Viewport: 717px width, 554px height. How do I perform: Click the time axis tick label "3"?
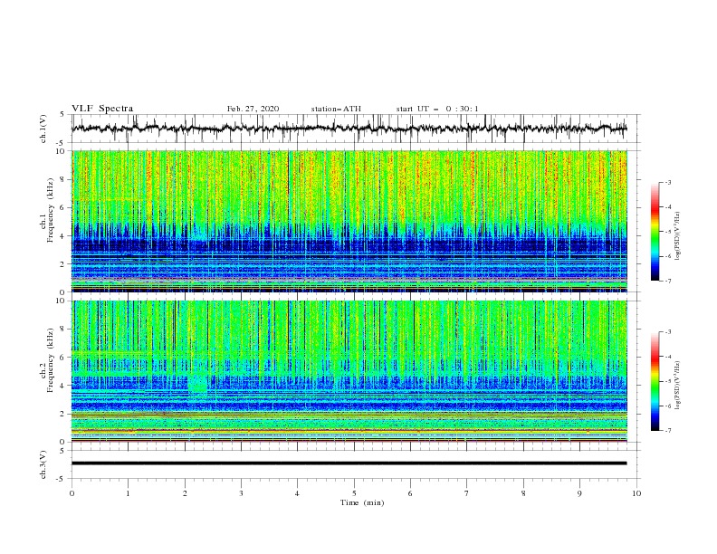tap(241, 493)
